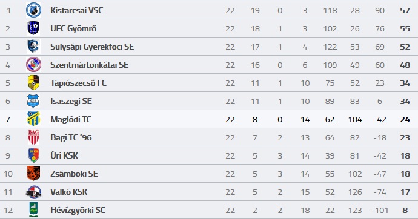Select the Úri KSK shield icon
The width and height of the screenshot is (418, 219).
(x=33, y=155)
